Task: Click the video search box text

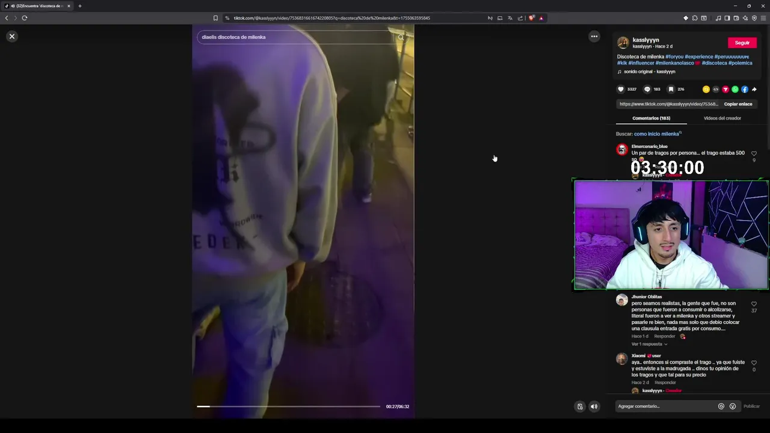Action: click(x=234, y=37)
